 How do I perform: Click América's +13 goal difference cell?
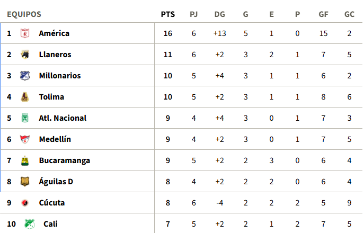pos(219,33)
